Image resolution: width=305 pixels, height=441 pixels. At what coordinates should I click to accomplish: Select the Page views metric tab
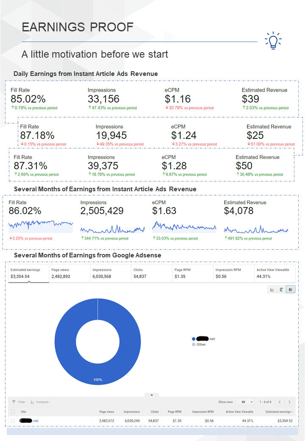(x=69, y=273)
